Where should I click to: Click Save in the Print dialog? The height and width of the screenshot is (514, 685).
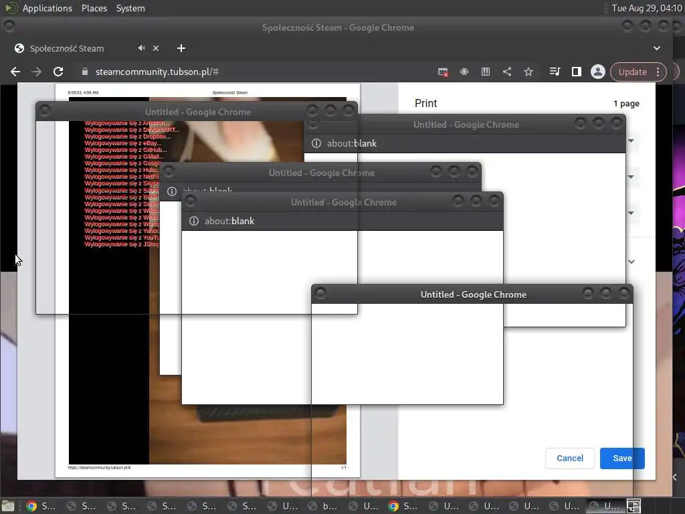622,458
